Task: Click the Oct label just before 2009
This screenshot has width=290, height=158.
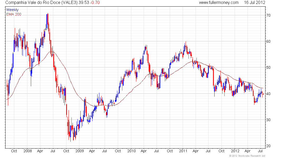Action: click(x=66, y=151)
